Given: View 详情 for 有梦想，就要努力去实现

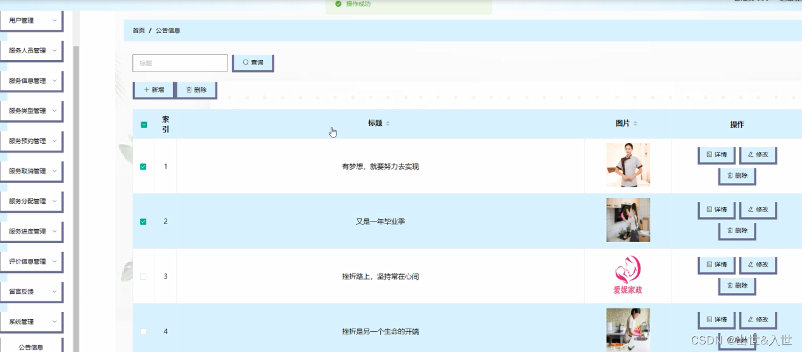Looking at the screenshot, I should coord(716,154).
